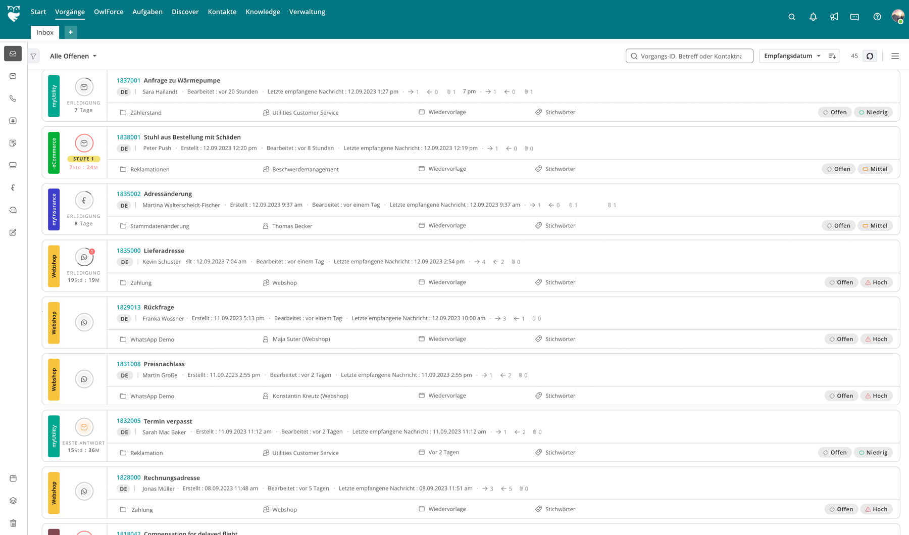Image resolution: width=909 pixels, height=535 pixels.
Task: Open the search icon in top bar
Action: pos(792,17)
